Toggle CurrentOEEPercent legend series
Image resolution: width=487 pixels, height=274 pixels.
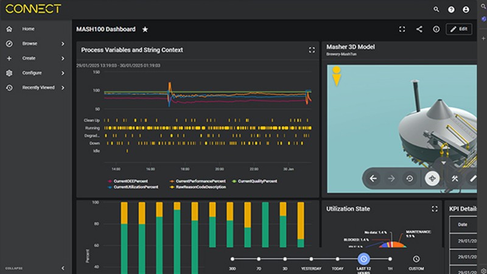click(128, 181)
